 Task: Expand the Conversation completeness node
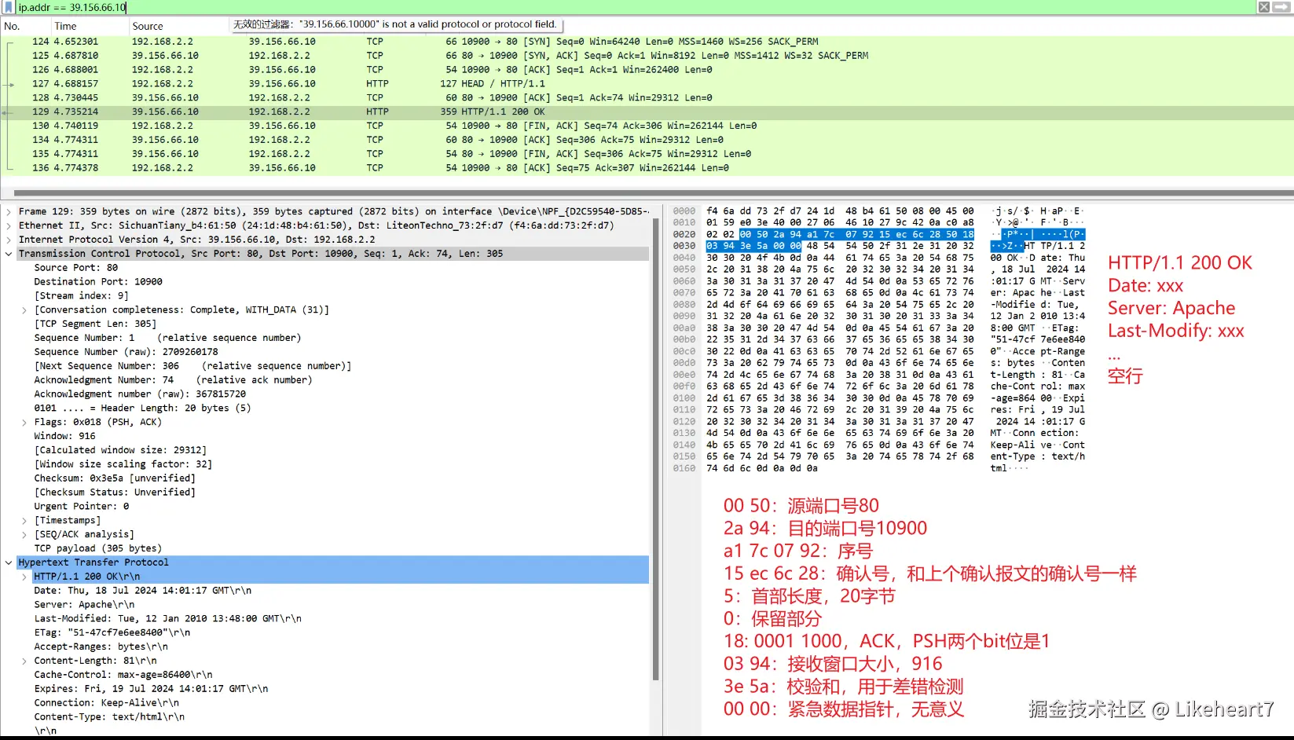point(24,310)
